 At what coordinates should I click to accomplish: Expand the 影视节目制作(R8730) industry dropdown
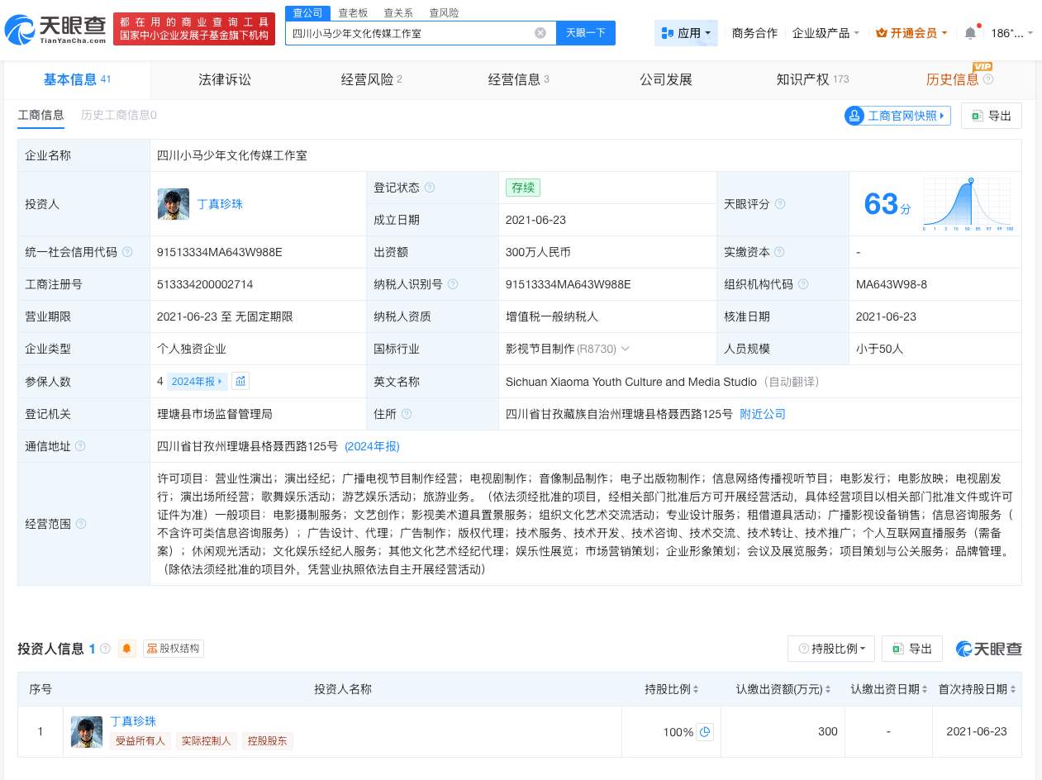point(626,349)
